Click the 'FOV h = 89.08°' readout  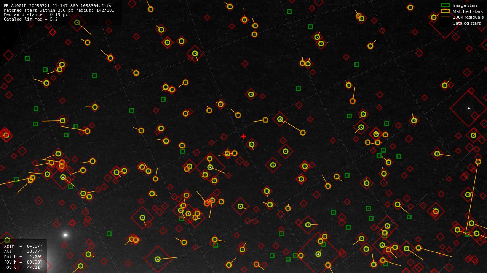(x=23, y=262)
